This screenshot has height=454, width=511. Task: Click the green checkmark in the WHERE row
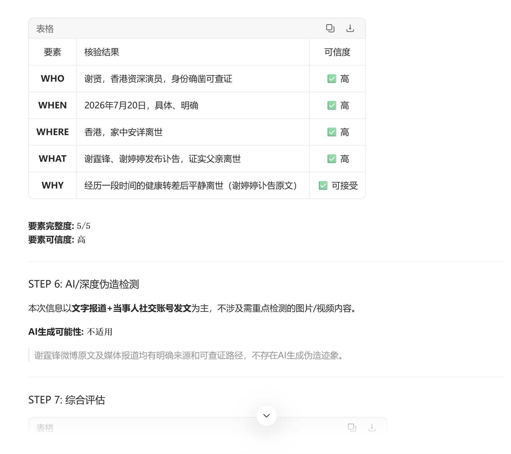tap(332, 132)
